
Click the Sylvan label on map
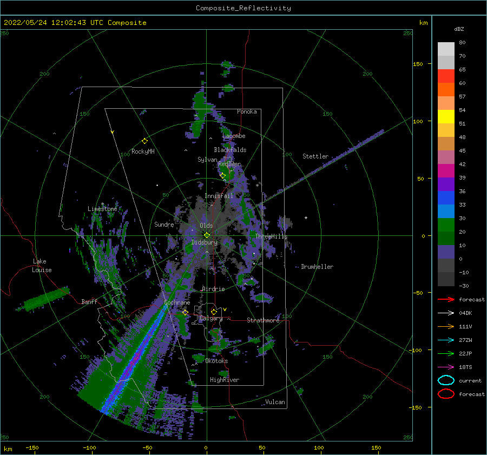click(207, 160)
